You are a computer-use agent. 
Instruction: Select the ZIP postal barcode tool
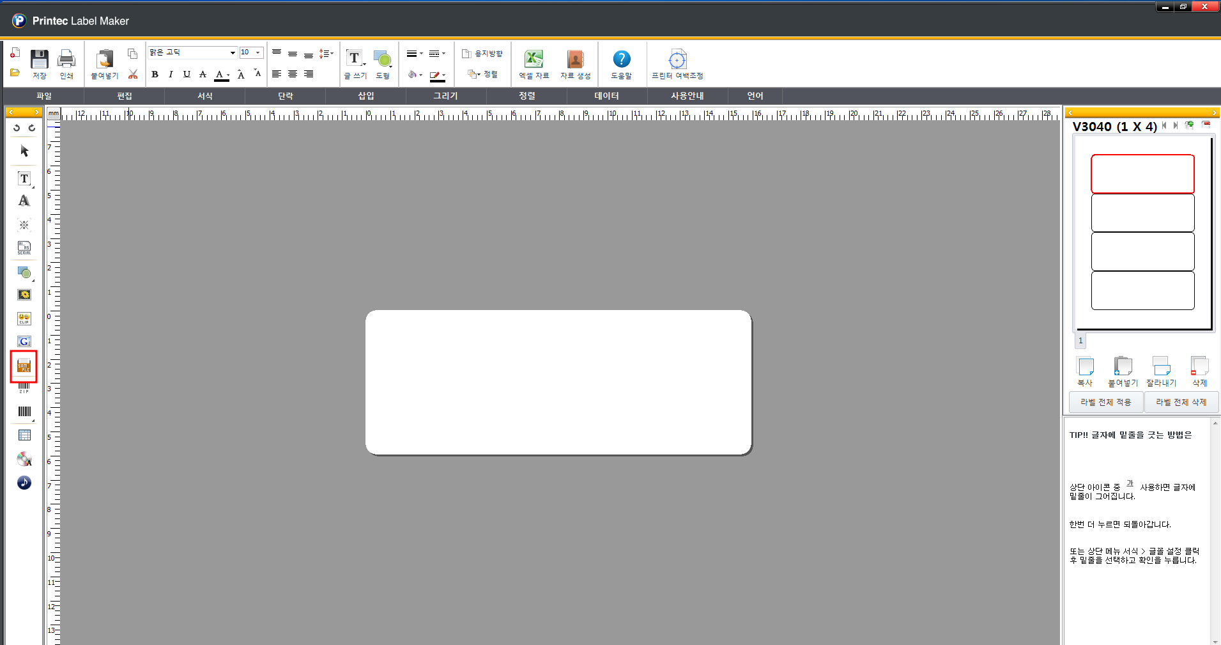pos(24,388)
